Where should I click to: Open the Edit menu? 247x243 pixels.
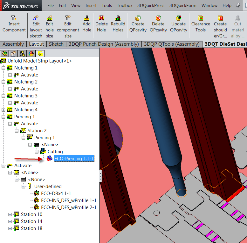pyautogui.click(x=62, y=5)
